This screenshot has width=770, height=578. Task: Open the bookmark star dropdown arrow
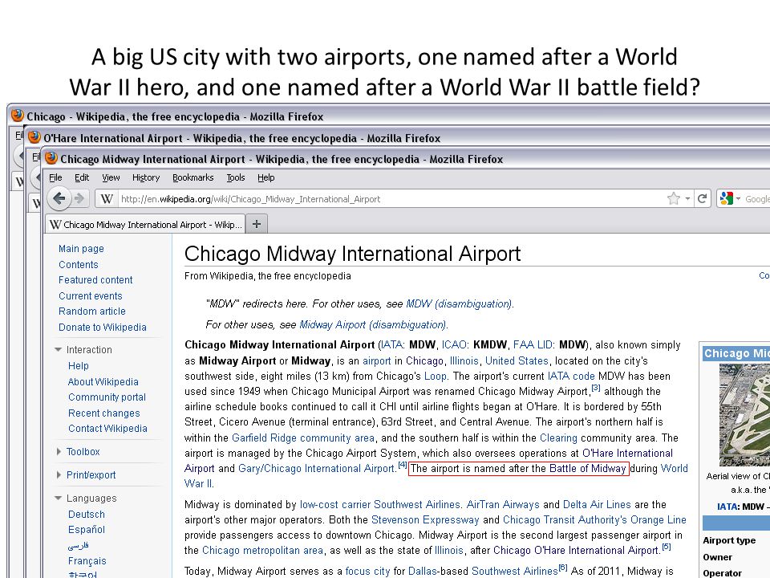[x=687, y=198]
